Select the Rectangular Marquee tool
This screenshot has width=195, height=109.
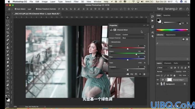pyautogui.click(x=7, y=21)
